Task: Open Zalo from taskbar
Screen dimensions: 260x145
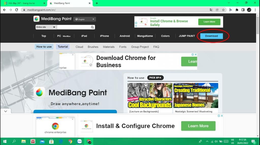Action: [79, 141]
